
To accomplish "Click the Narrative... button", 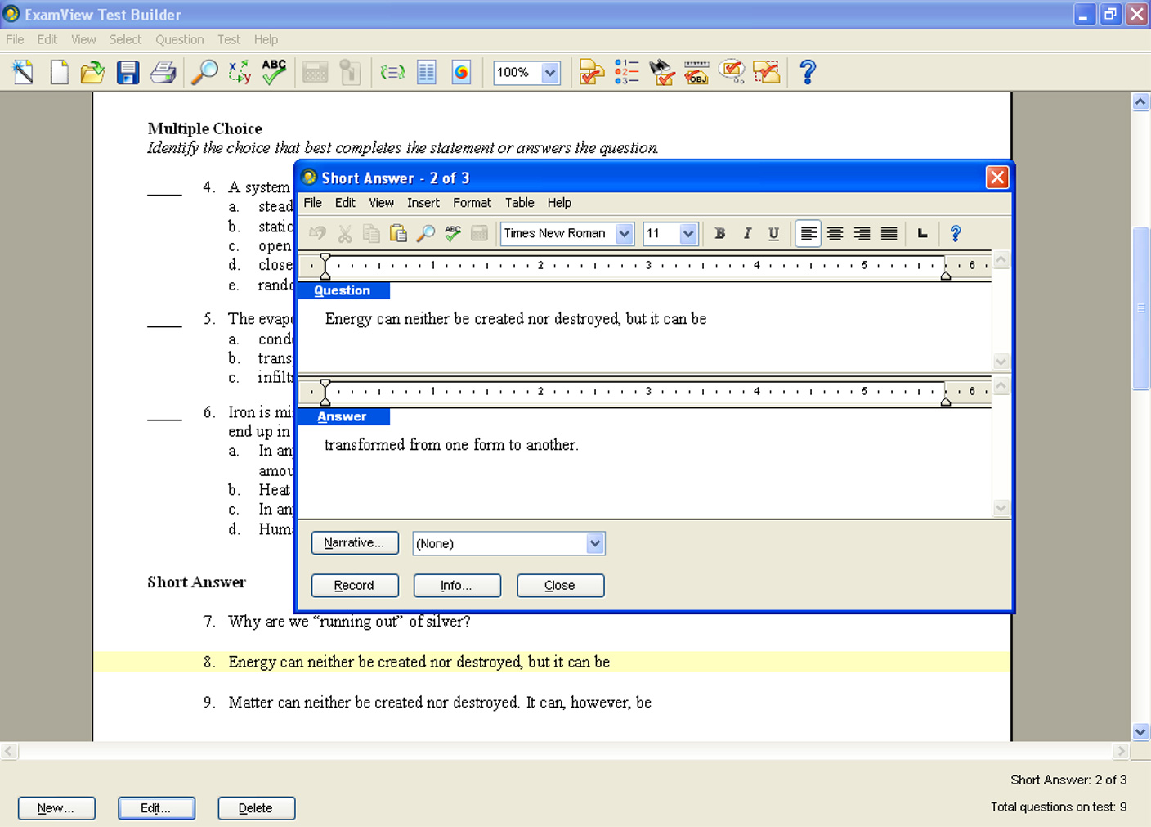I will tap(355, 543).
